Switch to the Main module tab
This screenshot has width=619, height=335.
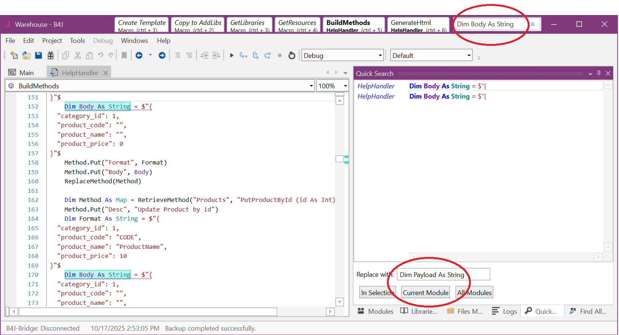tap(22, 73)
